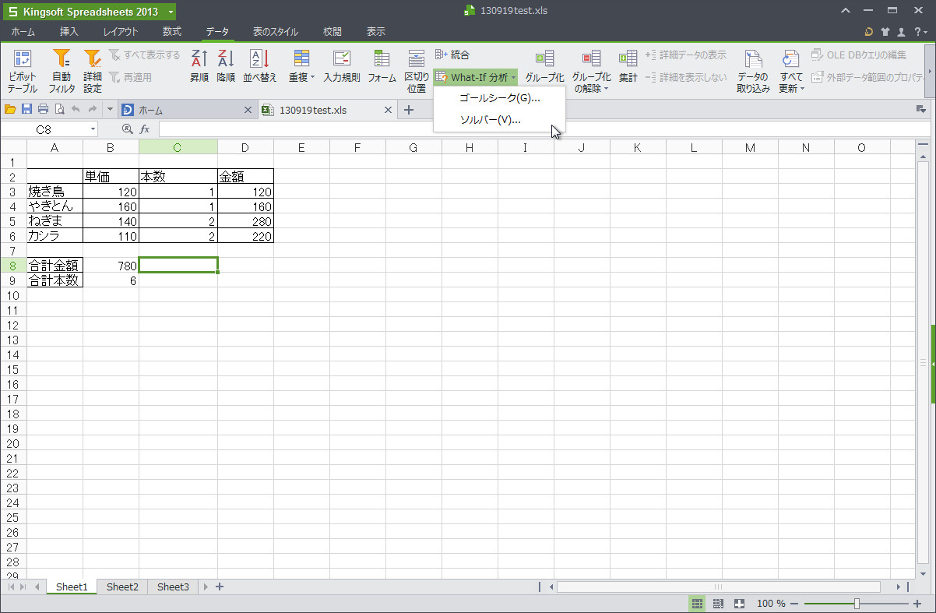Image resolution: width=936 pixels, height=613 pixels.
Task: Refresh all with すべて更新
Action: tap(790, 70)
